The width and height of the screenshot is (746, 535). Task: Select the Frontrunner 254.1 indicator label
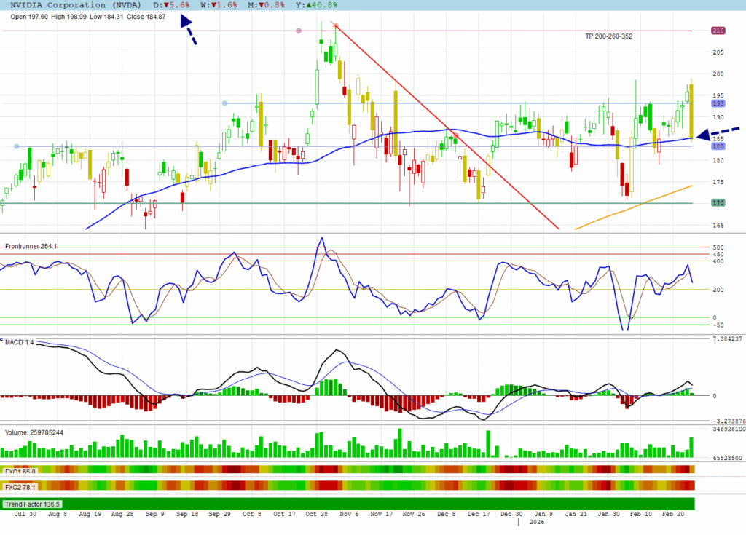pyautogui.click(x=31, y=247)
